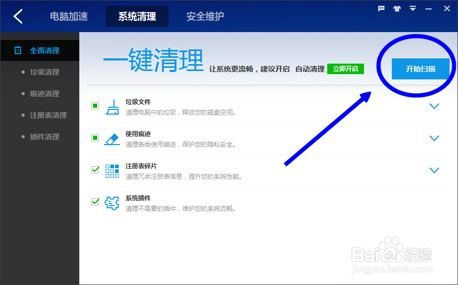
Task: Click the 注册表碎片 title text
Action: [141, 166]
